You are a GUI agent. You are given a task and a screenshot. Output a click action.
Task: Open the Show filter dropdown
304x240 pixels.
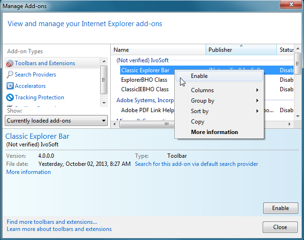57,121
